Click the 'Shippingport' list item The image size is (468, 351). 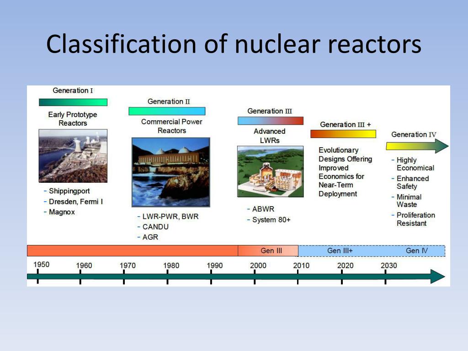(69, 191)
